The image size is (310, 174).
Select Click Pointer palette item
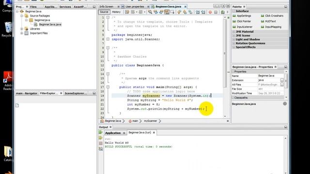click(x=242, y=21)
